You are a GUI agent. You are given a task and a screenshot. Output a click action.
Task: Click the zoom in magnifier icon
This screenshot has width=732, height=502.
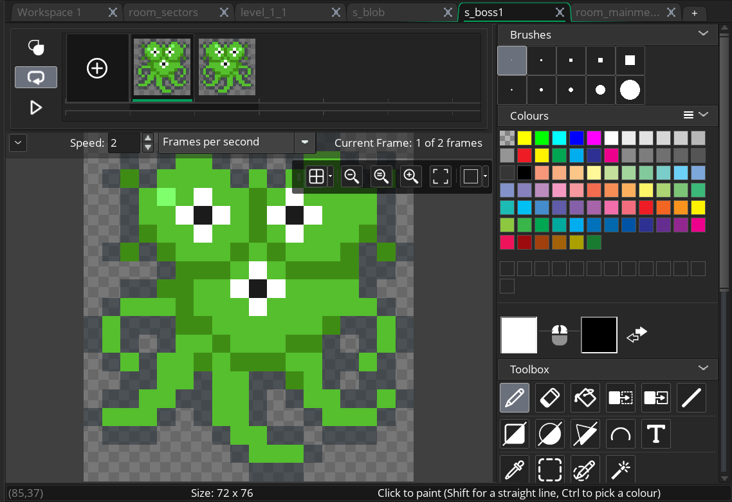(x=411, y=176)
